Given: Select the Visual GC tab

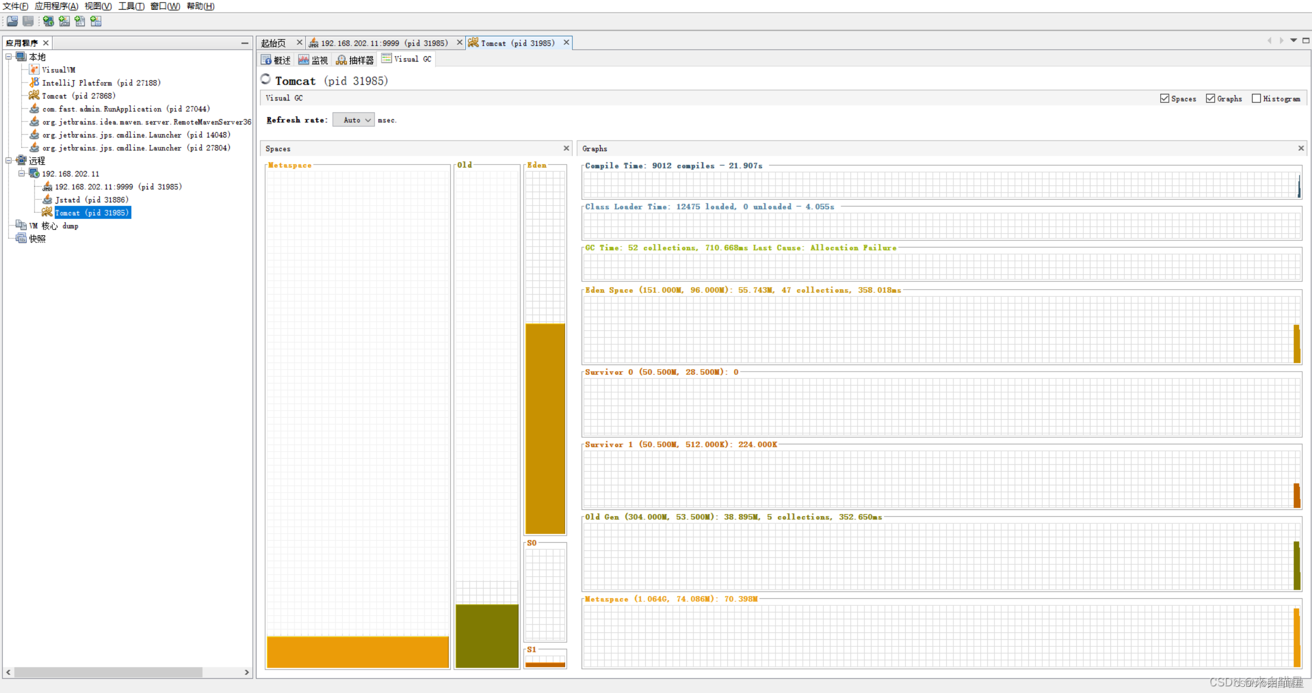Looking at the screenshot, I should (x=406, y=59).
